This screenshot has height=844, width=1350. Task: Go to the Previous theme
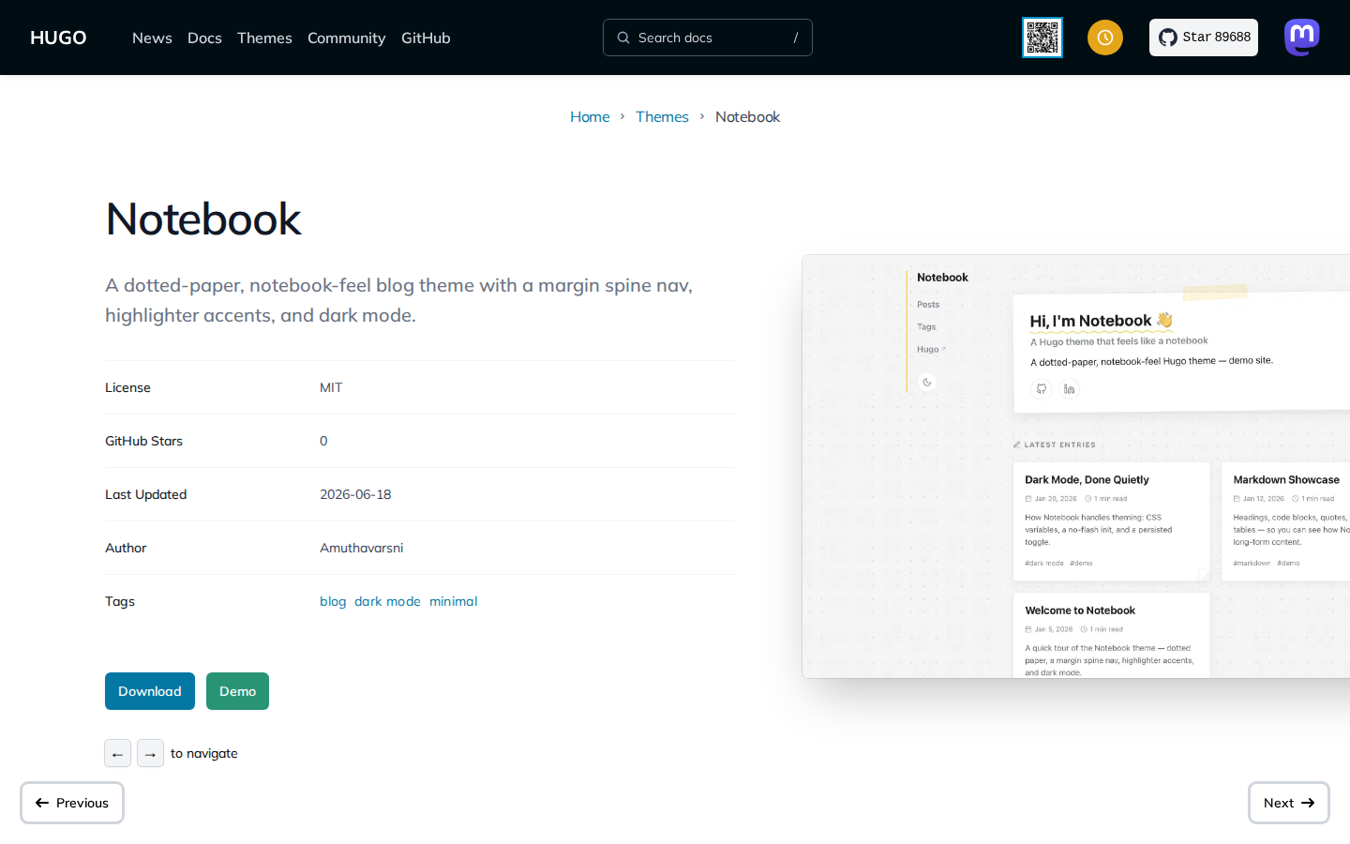[72, 803]
